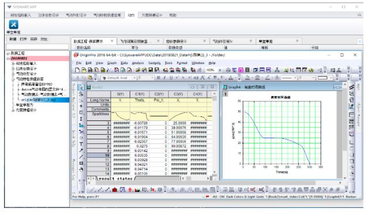Toggle Underline formatting in format toolbar
The height and width of the screenshot is (213, 369).
point(171,78)
